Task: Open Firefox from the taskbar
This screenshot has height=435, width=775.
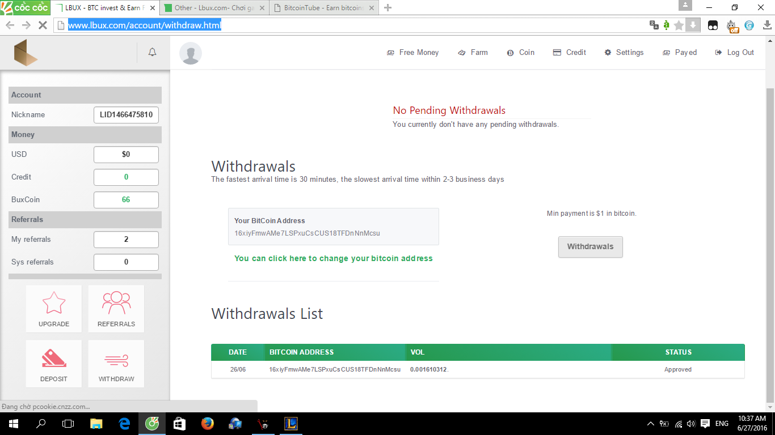Action: coord(208,424)
